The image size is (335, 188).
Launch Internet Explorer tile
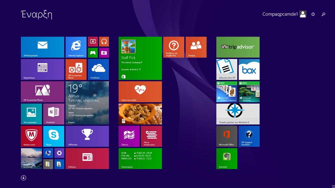[76, 47]
